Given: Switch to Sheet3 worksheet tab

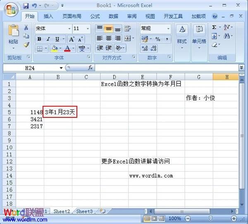Looking at the screenshot, I should click(x=84, y=211).
